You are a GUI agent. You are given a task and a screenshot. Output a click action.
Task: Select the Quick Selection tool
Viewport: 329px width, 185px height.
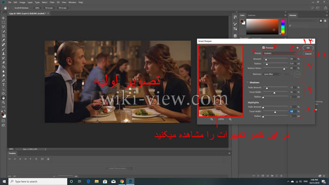click(3, 31)
